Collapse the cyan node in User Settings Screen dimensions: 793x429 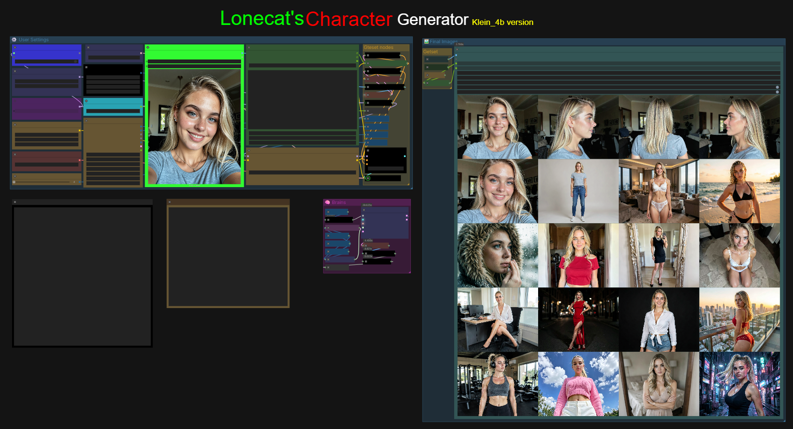point(86,101)
